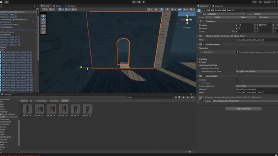Expand the Probes section
This screenshot has height=156, width=278.
click(x=198, y=62)
